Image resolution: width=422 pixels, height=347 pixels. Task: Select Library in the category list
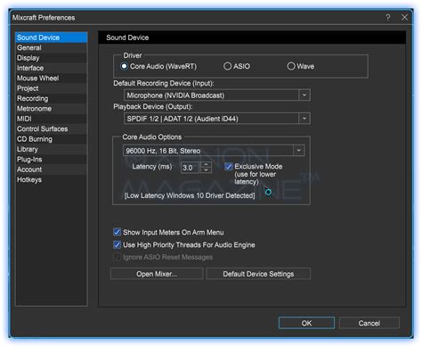click(52, 149)
